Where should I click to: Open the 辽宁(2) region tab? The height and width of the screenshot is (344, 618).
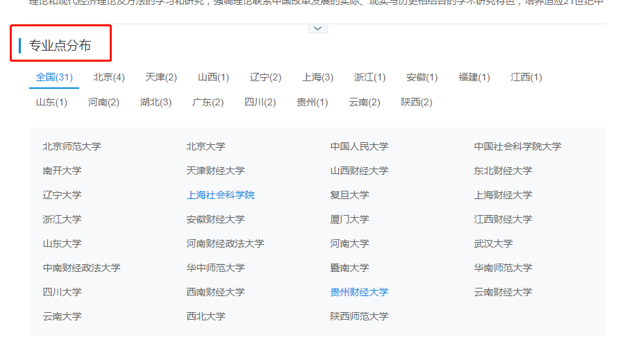point(265,77)
